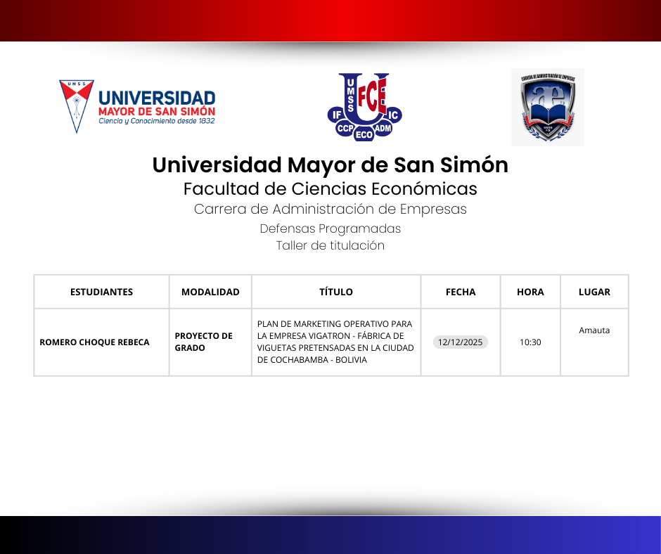Click the Taller de titulación text

click(x=330, y=245)
